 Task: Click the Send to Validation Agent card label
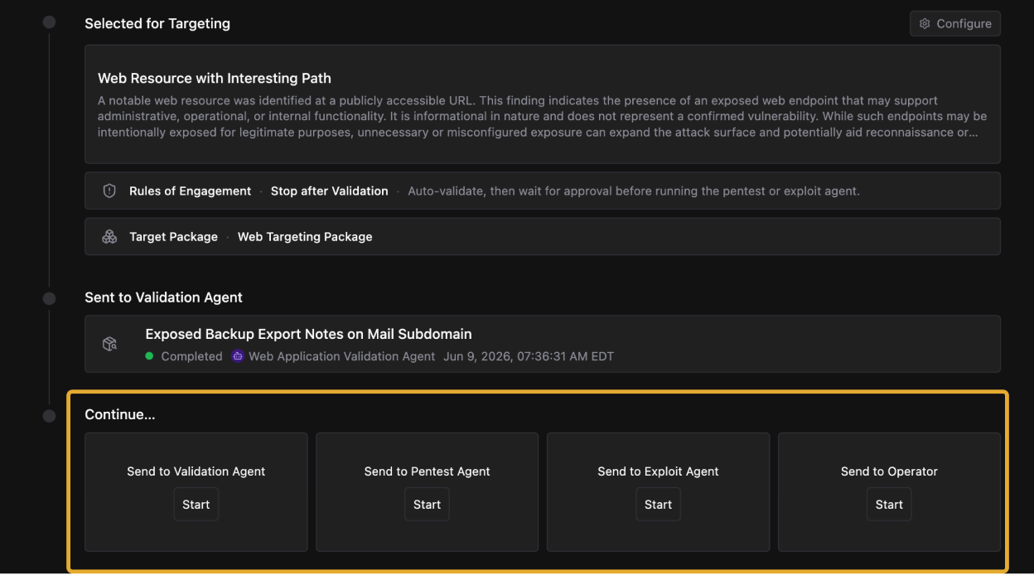(x=196, y=471)
